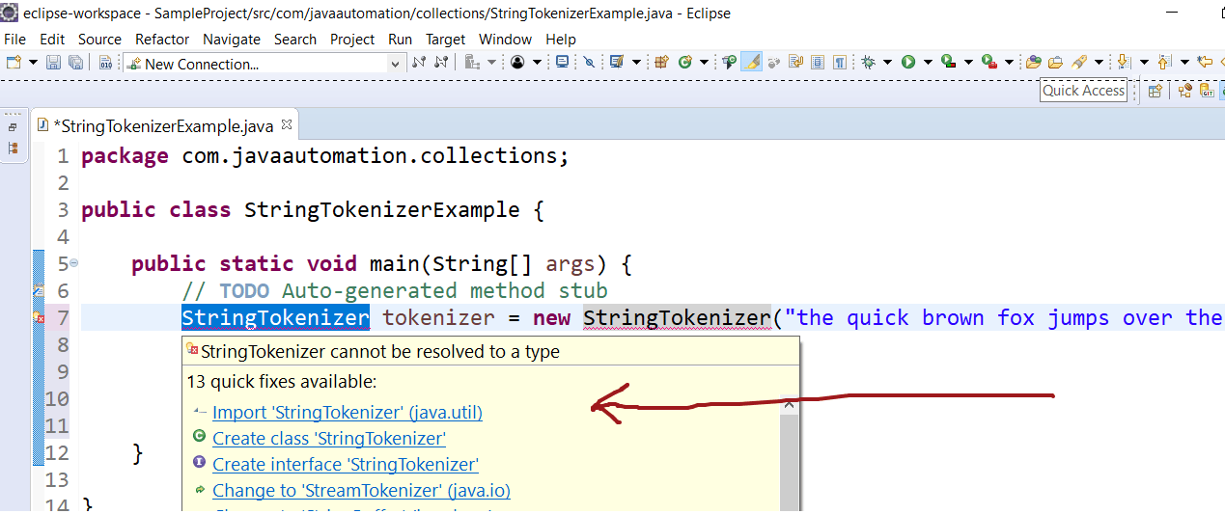Image resolution: width=1225 pixels, height=514 pixels.
Task: Toggle Mark Occurrences highlighter button
Action: click(751, 63)
